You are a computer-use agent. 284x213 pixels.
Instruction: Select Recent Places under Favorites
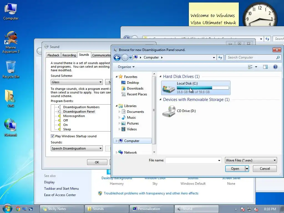coord(137,94)
